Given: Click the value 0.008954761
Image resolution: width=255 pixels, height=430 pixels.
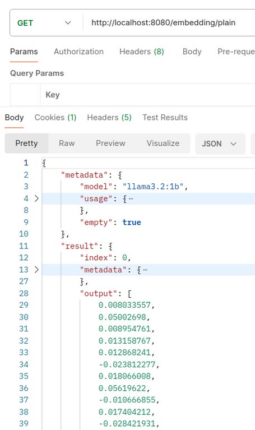Looking at the screenshot, I should (x=125, y=329).
